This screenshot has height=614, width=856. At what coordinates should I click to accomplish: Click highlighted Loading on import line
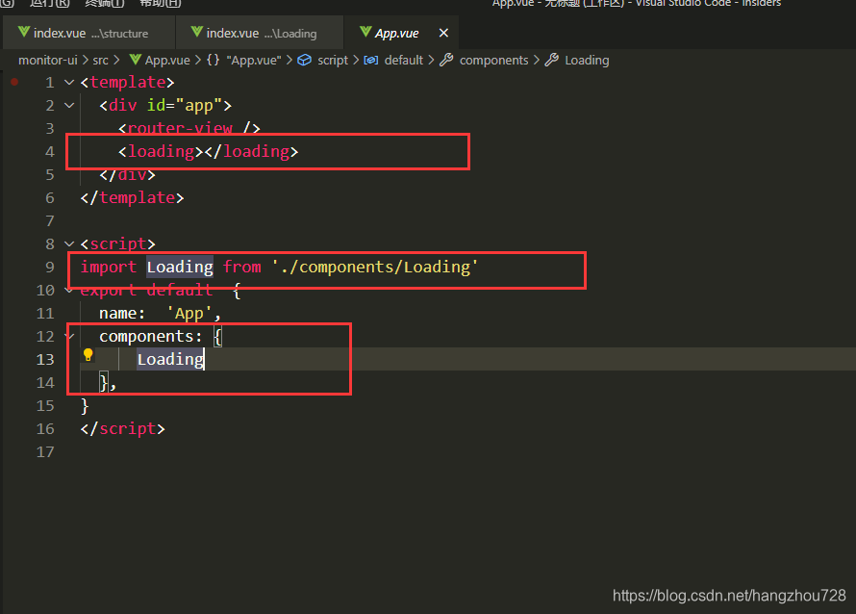pyautogui.click(x=180, y=268)
